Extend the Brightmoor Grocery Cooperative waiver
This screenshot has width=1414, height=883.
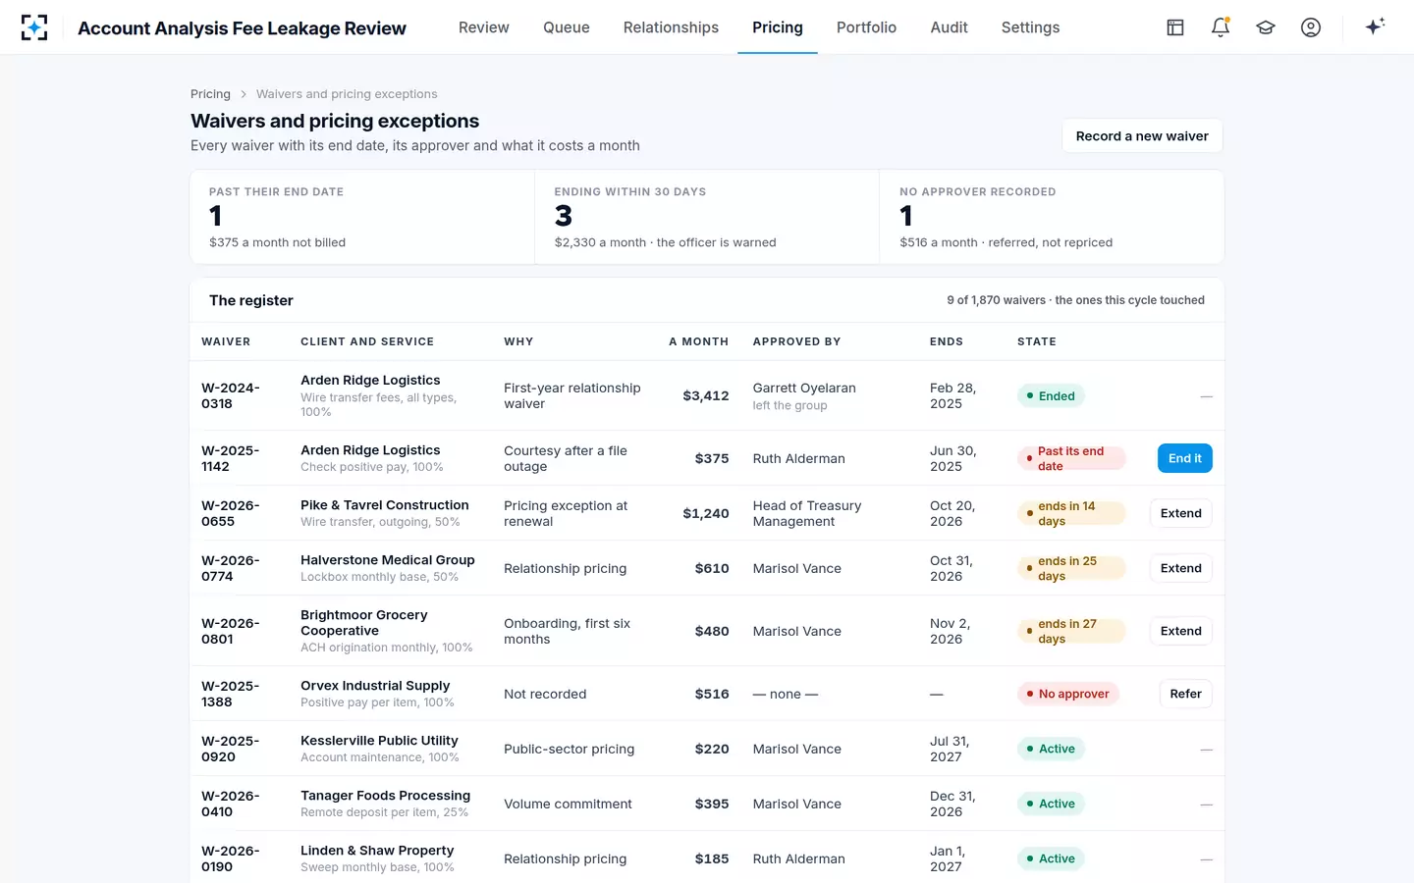tap(1181, 631)
